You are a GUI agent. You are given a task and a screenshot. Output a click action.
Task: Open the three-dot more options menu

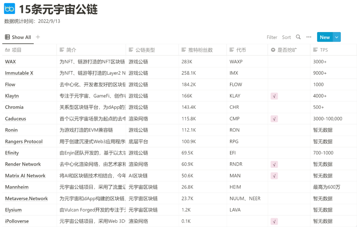click(x=309, y=37)
